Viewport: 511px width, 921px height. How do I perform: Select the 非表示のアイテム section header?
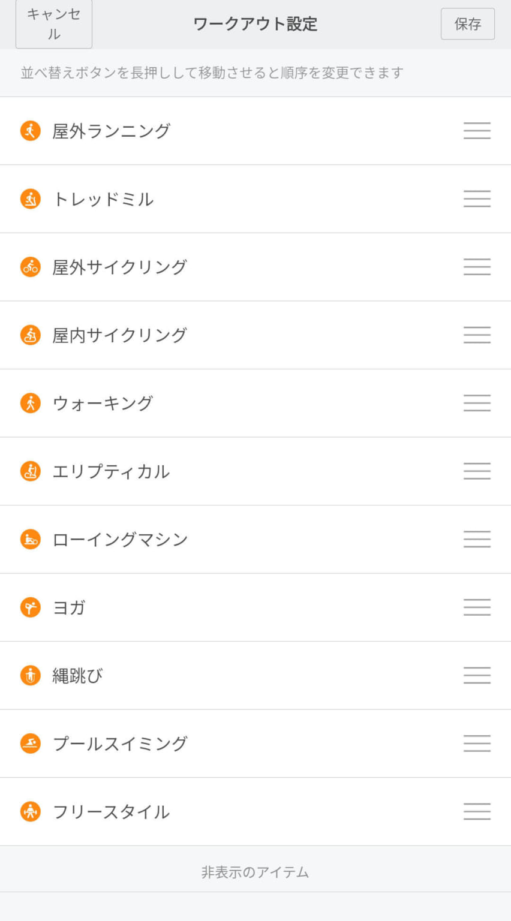[256, 872]
